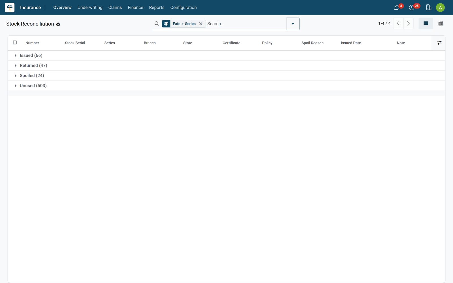Click the gear icon beside Stock Reconciliation

tap(58, 24)
